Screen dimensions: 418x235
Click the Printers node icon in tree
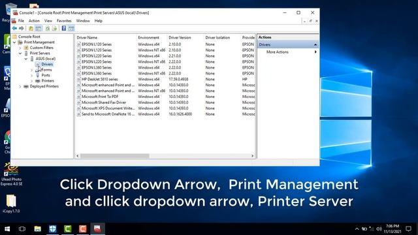[38, 81]
